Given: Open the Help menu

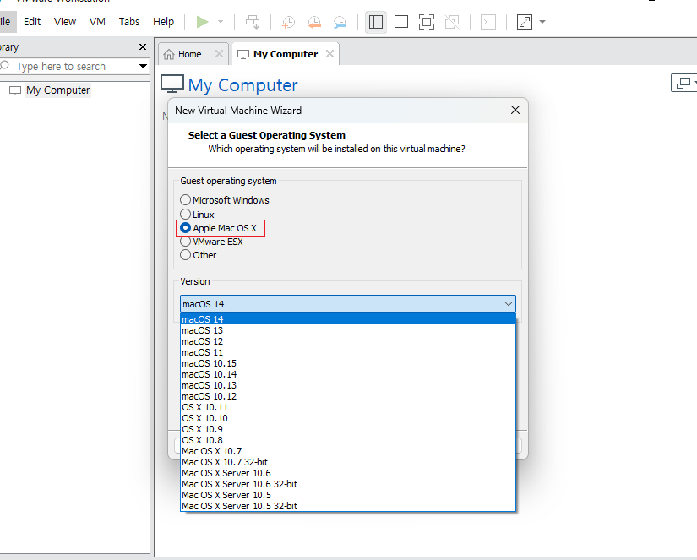Looking at the screenshot, I should [x=163, y=21].
